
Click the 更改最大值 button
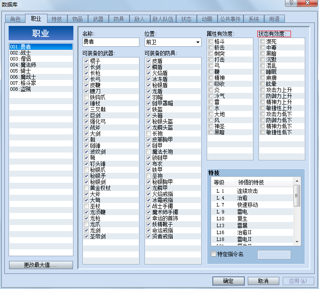(x=41, y=265)
